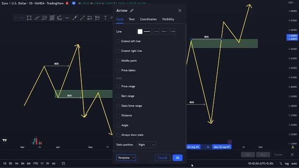The image size is (299, 168).
Task: Click the right anchor point of the selected arrow
Action: 221,39
